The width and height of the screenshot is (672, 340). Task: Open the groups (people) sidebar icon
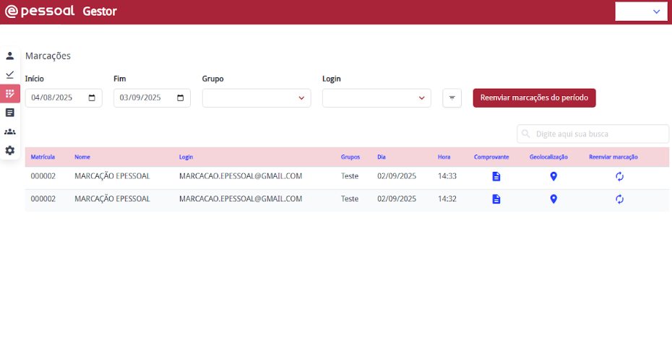click(x=10, y=131)
